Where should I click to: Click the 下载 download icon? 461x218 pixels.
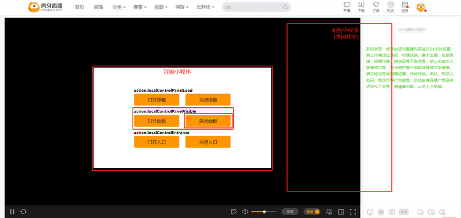[x=361, y=7]
